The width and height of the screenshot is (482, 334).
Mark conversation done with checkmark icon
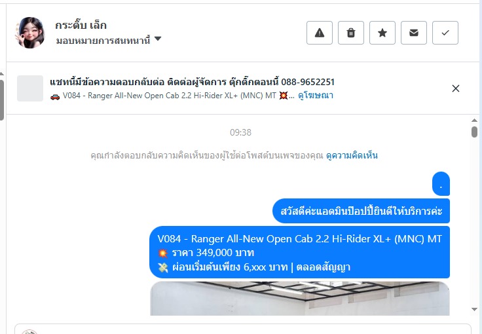click(x=445, y=33)
